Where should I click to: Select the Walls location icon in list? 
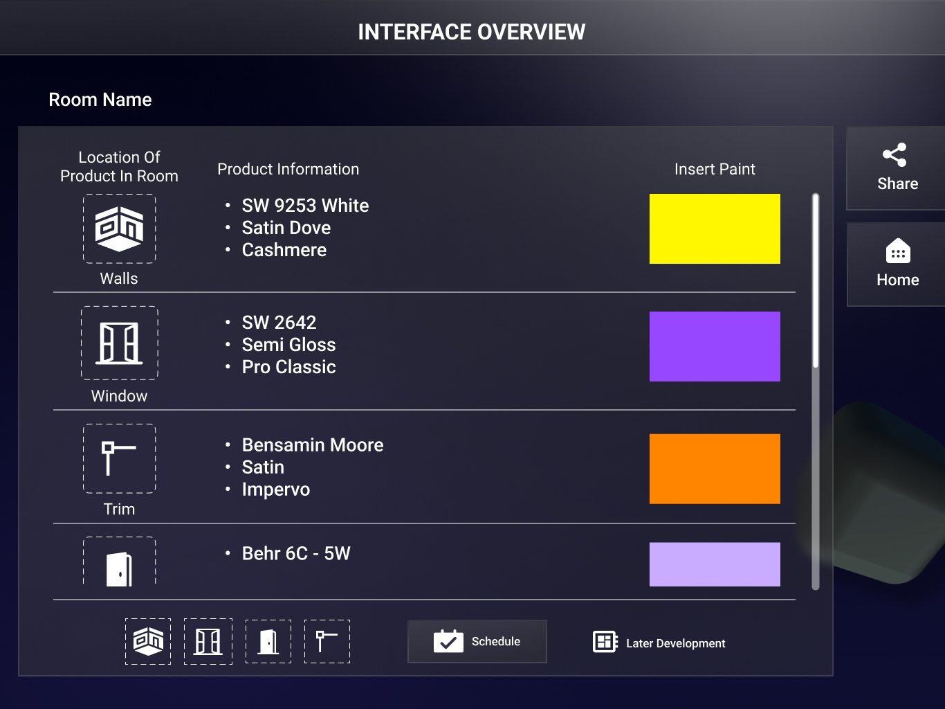tap(119, 228)
